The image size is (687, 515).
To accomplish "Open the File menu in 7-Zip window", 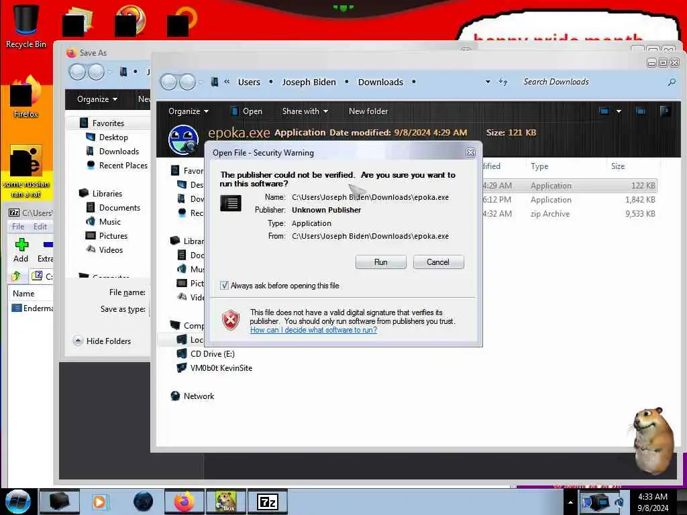I will point(18,227).
